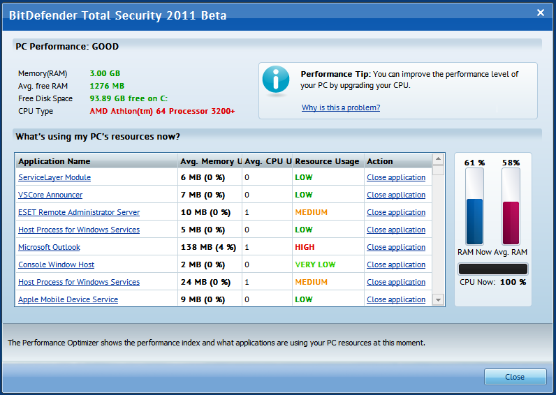The width and height of the screenshot is (556, 395).
Task: Select the '1276 MB' average free RAM value
Action: pyautogui.click(x=107, y=86)
